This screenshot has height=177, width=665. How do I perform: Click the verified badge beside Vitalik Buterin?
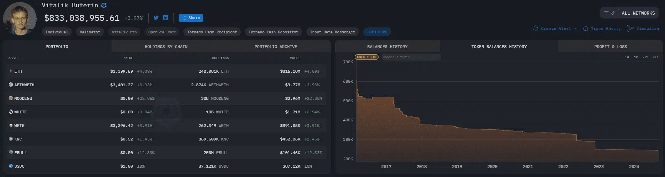point(104,6)
